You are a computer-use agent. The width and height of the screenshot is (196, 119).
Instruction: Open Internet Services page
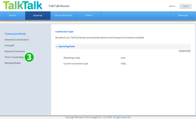[15, 51]
